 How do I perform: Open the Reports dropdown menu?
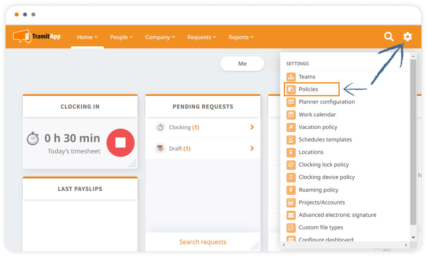[x=241, y=37]
